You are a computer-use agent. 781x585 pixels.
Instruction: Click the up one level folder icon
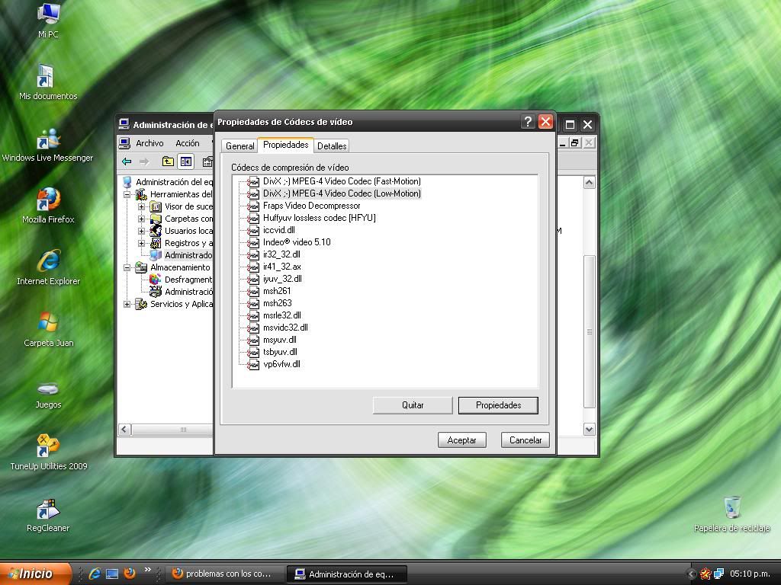point(168,161)
